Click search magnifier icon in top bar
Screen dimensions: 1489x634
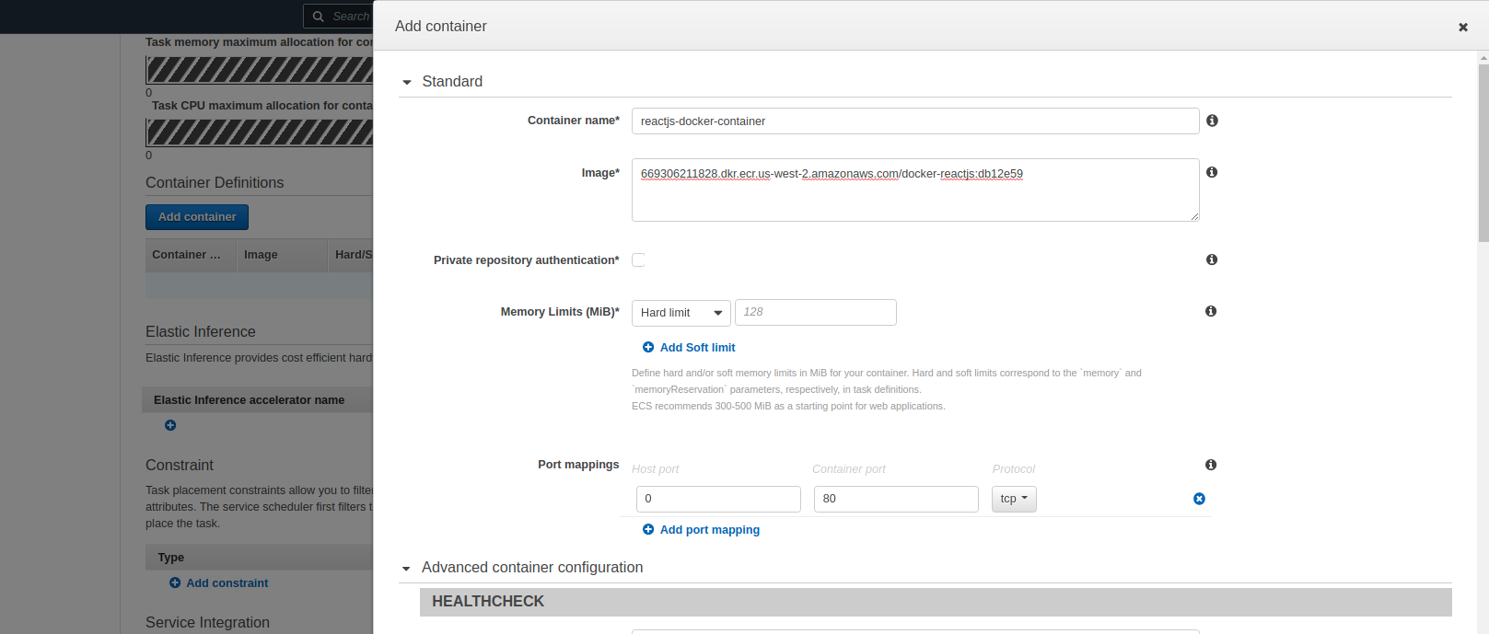(319, 17)
